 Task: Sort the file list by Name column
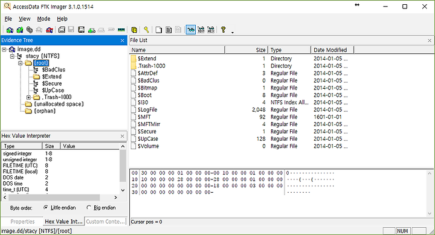tap(177, 50)
